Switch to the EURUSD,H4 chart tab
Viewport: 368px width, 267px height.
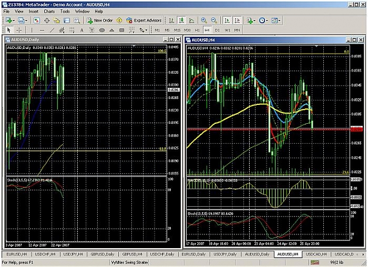tap(16, 254)
